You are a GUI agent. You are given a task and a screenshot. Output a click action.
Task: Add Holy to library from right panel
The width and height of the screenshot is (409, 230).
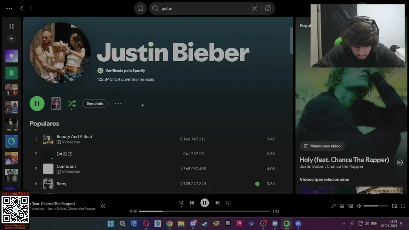pos(400,163)
